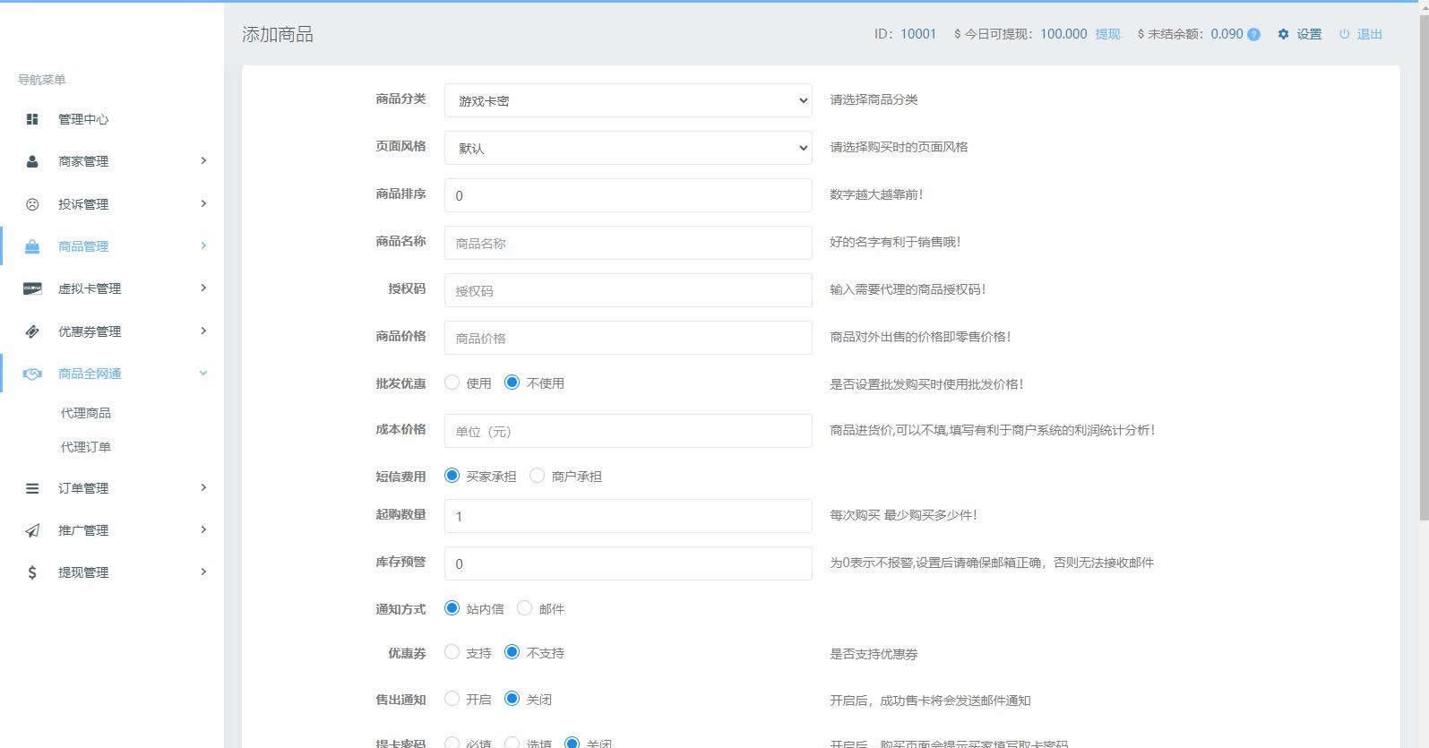The height and width of the screenshot is (748, 1429).
Task: Click the 提现 link in the header
Action: tap(1107, 34)
